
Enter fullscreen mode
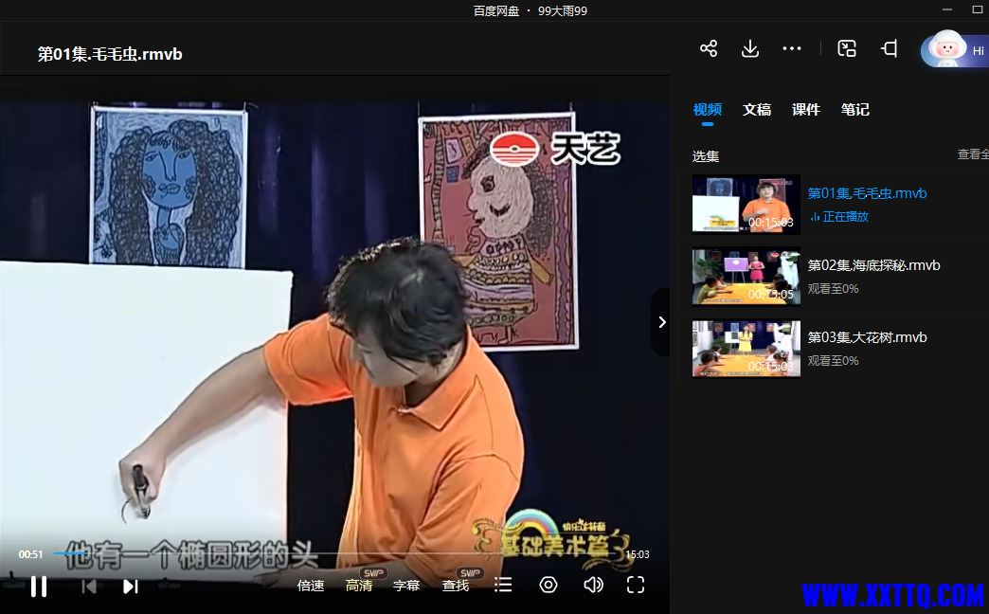pyautogui.click(x=636, y=585)
